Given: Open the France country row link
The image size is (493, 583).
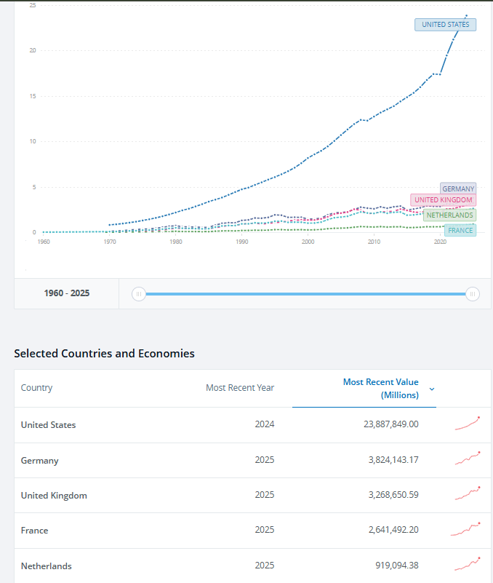Looking at the screenshot, I should pos(35,531).
